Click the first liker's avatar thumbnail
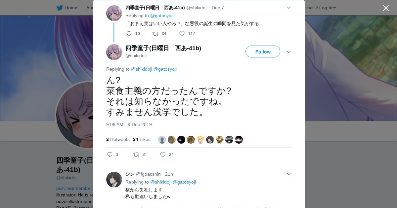This screenshot has width=397, height=208. [162, 140]
